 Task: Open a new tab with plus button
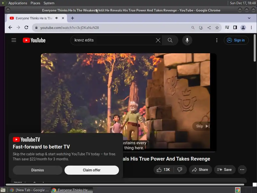[x=73, y=18]
